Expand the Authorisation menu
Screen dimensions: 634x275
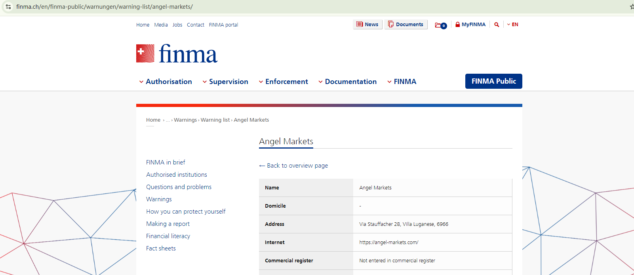[x=166, y=82]
